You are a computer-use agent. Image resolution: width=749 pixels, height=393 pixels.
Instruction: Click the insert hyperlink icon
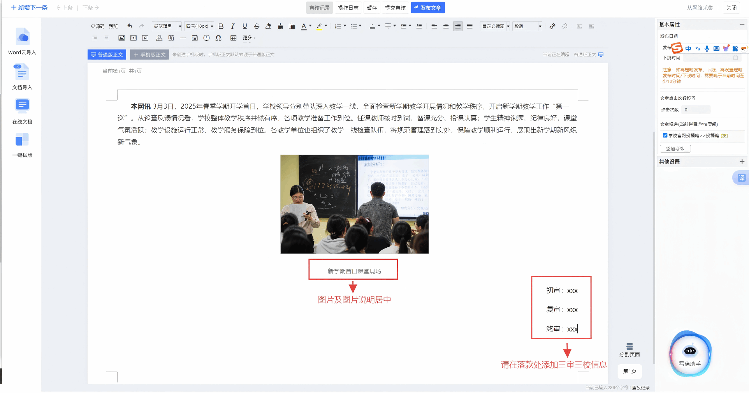coord(552,26)
